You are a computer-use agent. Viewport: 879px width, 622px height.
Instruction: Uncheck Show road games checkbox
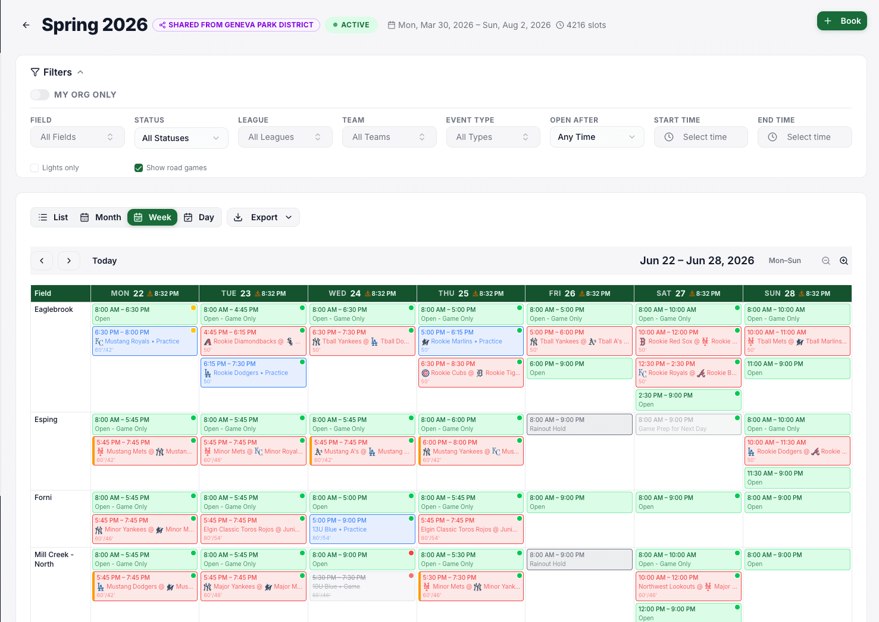tap(139, 168)
